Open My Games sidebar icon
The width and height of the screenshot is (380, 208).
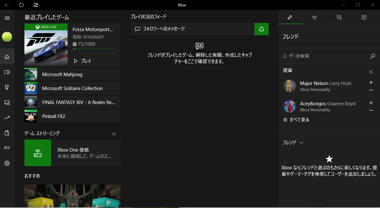pos(7,72)
